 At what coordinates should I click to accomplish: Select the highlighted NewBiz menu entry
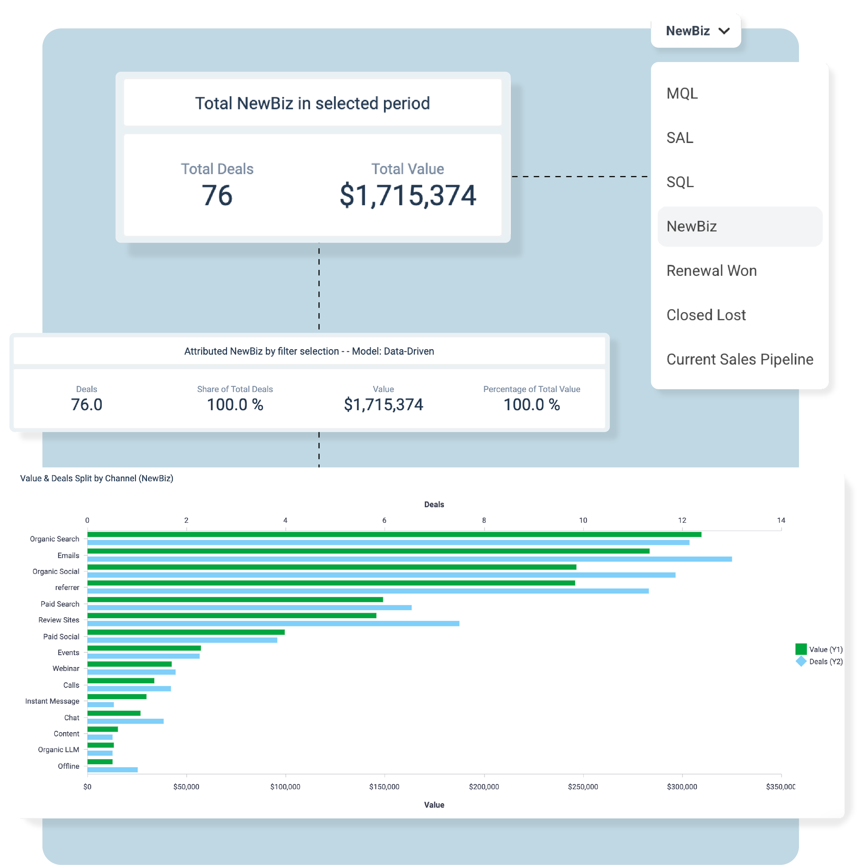(692, 227)
